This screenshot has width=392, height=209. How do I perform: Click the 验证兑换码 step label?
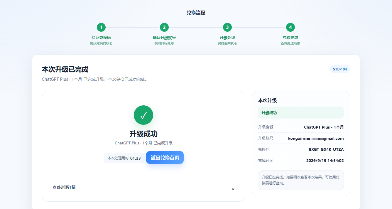click(101, 38)
